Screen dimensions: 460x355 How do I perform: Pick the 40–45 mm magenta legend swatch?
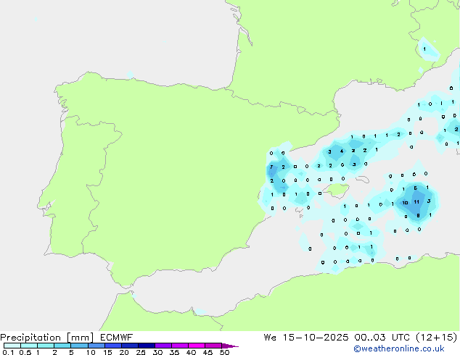(197, 346)
